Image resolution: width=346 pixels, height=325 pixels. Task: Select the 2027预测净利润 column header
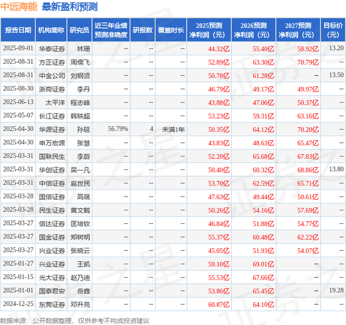[x=298, y=30]
